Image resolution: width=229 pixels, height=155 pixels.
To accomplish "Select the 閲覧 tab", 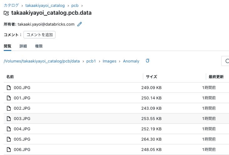I will (x=8, y=46).
